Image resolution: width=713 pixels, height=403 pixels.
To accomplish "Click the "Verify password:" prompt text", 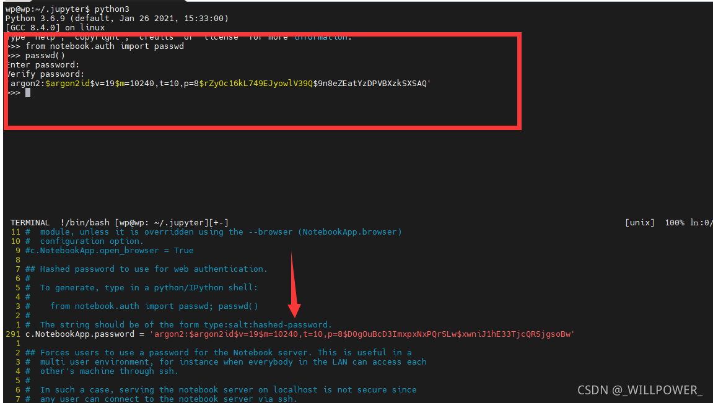I will coord(45,74).
